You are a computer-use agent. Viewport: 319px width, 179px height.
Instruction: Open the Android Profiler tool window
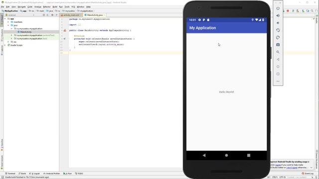click(51, 174)
